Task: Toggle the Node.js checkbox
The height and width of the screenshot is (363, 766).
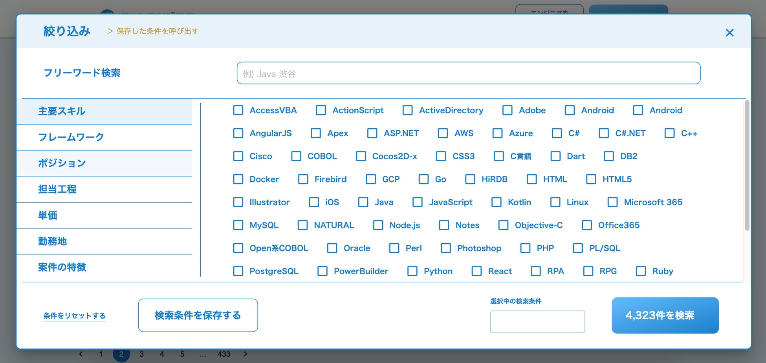Action: [x=378, y=225]
